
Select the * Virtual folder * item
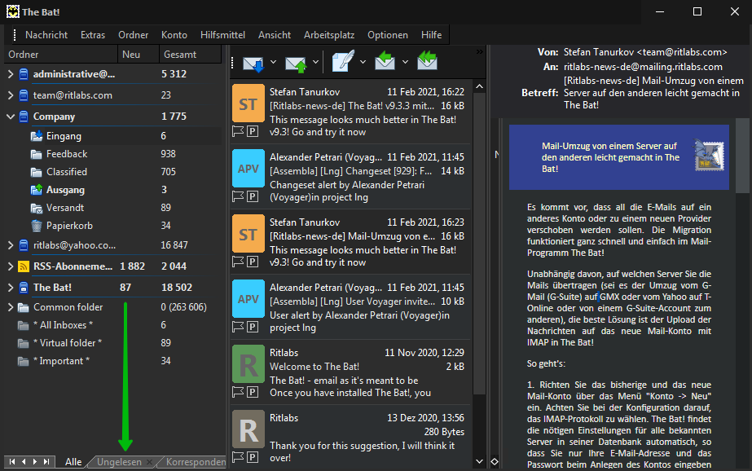67,343
